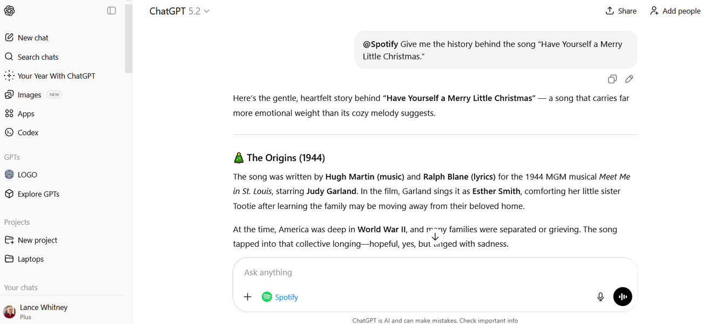Edit the user message with the pencil icon
Screen dimensions: 702x324
pyautogui.click(x=629, y=79)
